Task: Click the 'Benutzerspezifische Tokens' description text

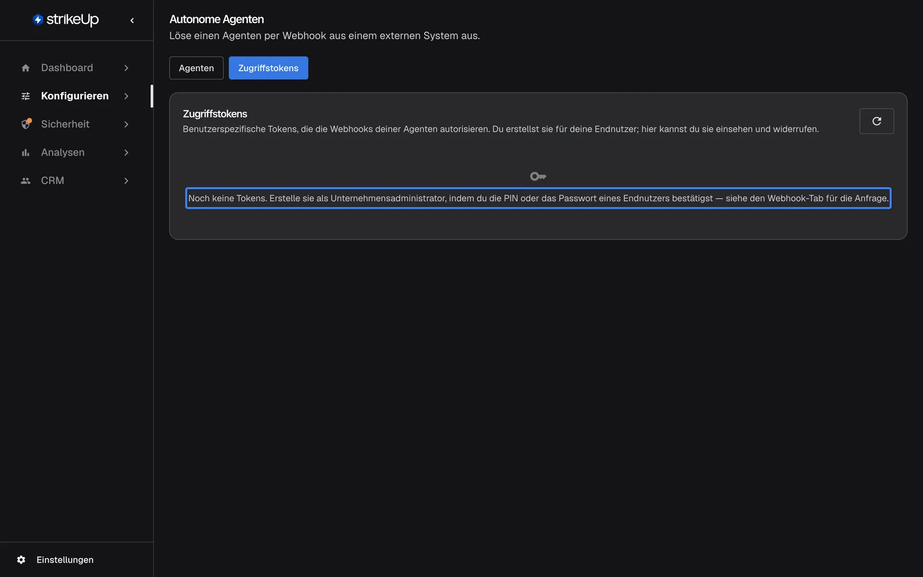Action: (500, 129)
